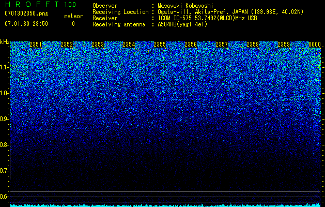Screen dimensions: 325x207
Task: Click the 'Receiver' label
Action: [x=105, y=18]
